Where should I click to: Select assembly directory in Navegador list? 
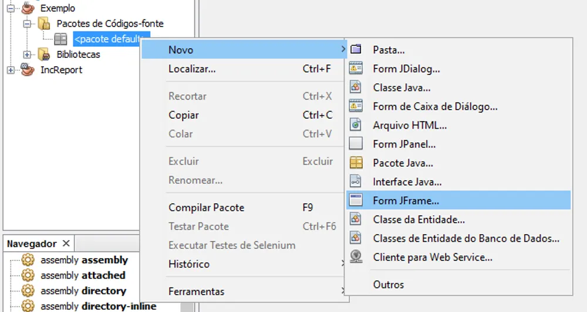click(83, 291)
